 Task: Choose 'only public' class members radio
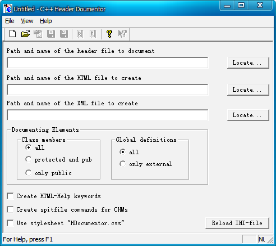(x=29, y=173)
